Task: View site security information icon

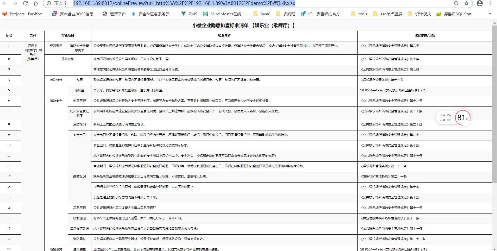Action: coord(49,3)
